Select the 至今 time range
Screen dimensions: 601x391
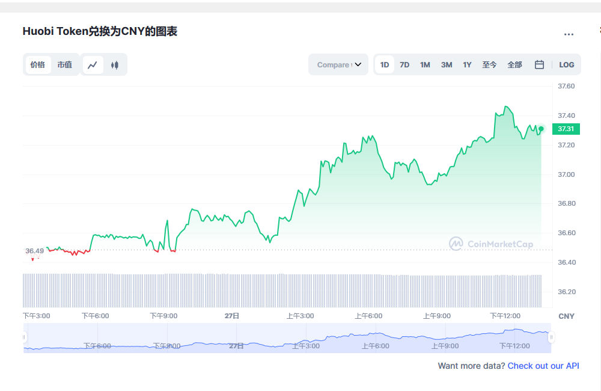489,65
